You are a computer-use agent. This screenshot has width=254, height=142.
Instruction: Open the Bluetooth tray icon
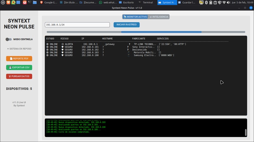(x=206, y=3)
